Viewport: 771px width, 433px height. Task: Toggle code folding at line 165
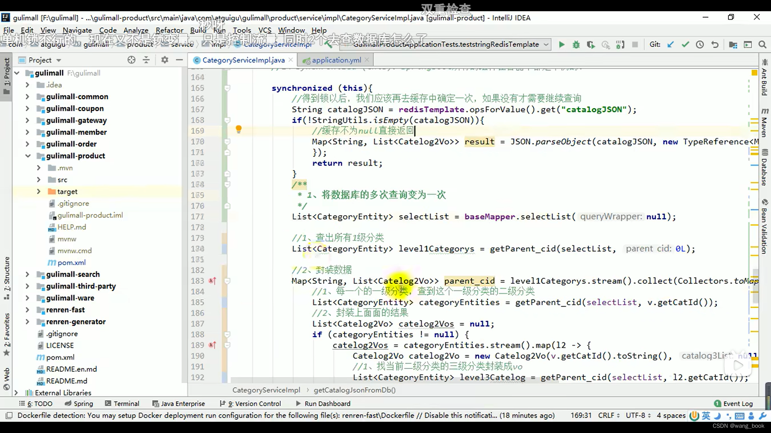(227, 88)
